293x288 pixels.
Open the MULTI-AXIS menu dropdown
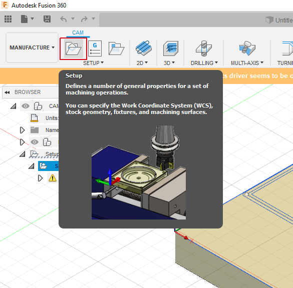point(247,63)
